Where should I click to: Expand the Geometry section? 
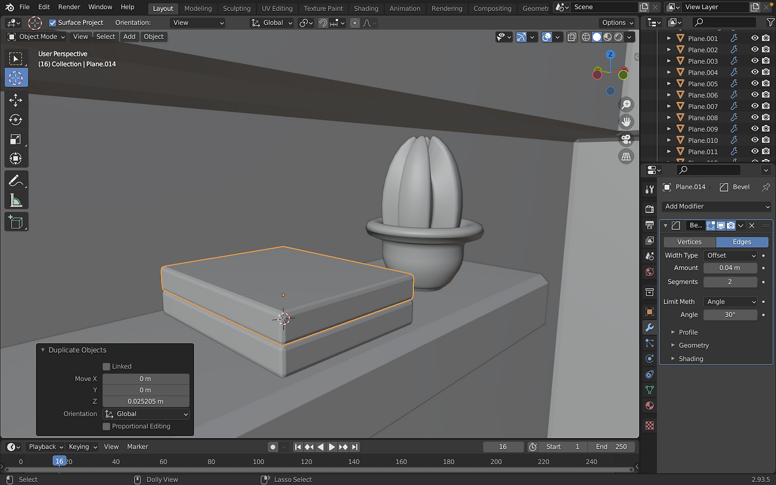pyautogui.click(x=694, y=346)
